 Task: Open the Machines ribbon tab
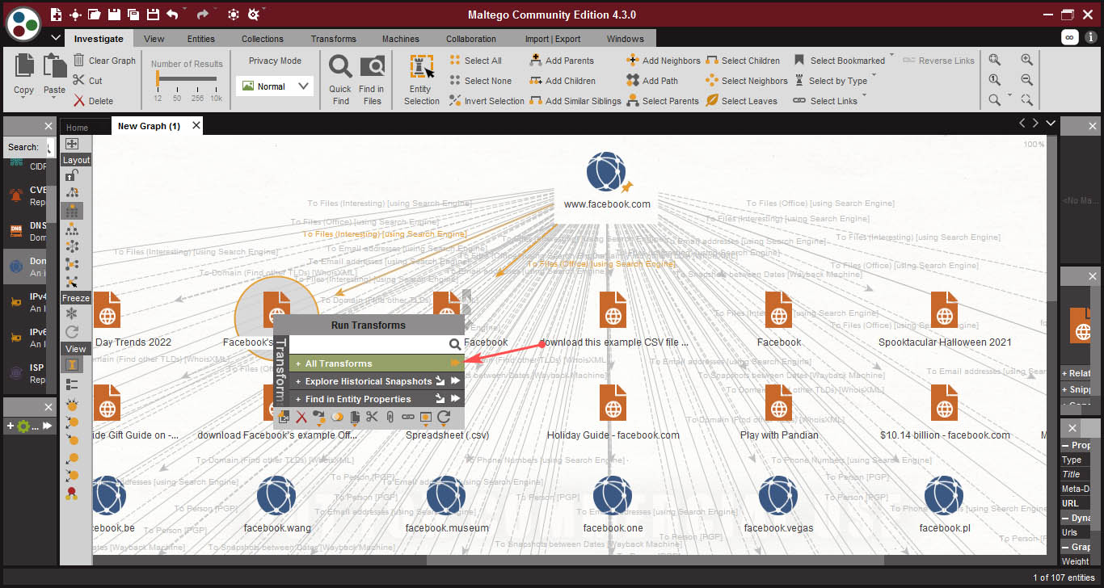pos(401,39)
